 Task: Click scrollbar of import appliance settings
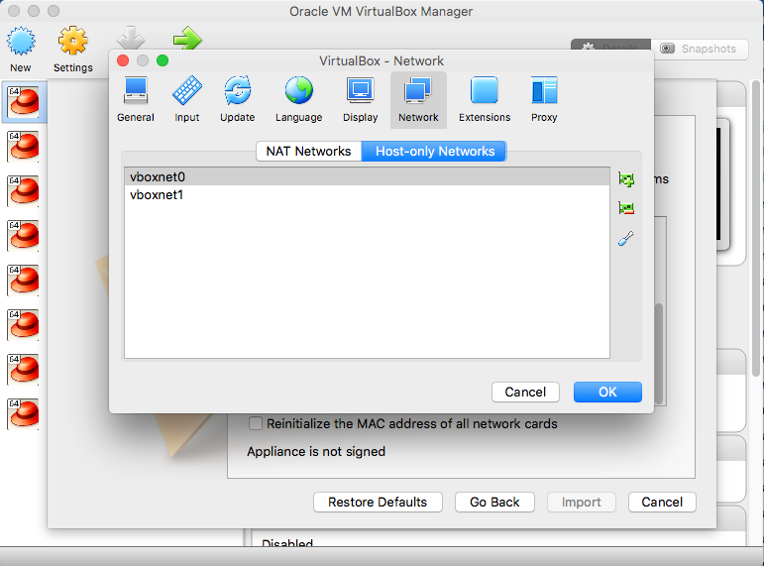(659, 354)
